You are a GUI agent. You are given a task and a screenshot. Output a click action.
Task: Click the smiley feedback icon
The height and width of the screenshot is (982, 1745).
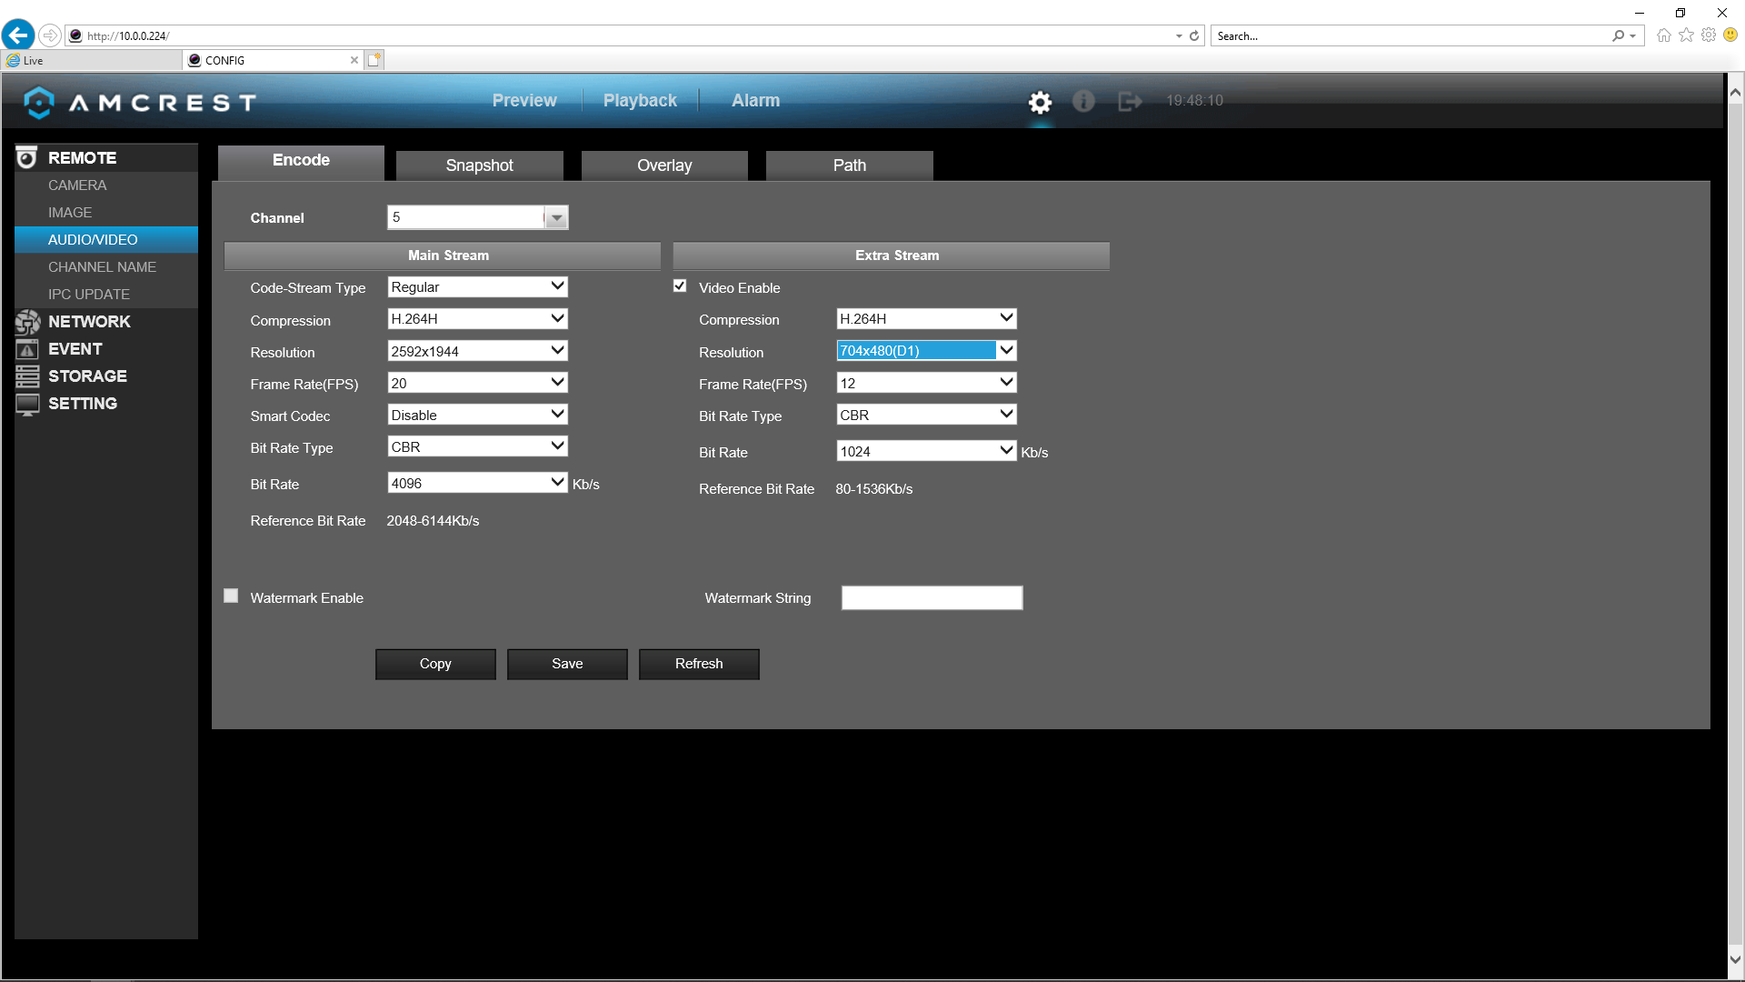coord(1730,35)
